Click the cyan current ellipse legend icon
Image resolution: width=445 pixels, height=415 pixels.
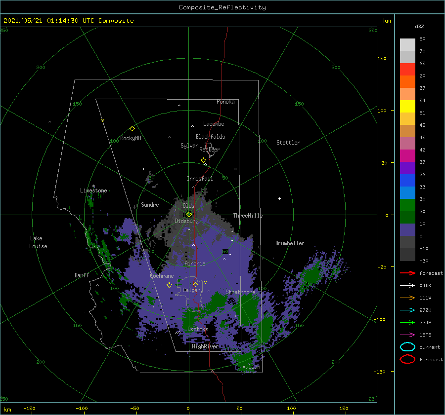(407, 347)
